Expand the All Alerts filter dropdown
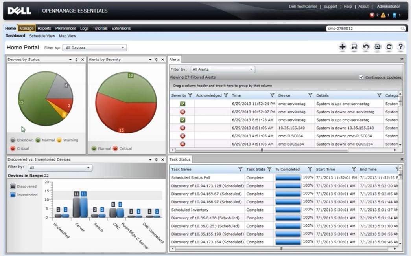 click(223, 69)
